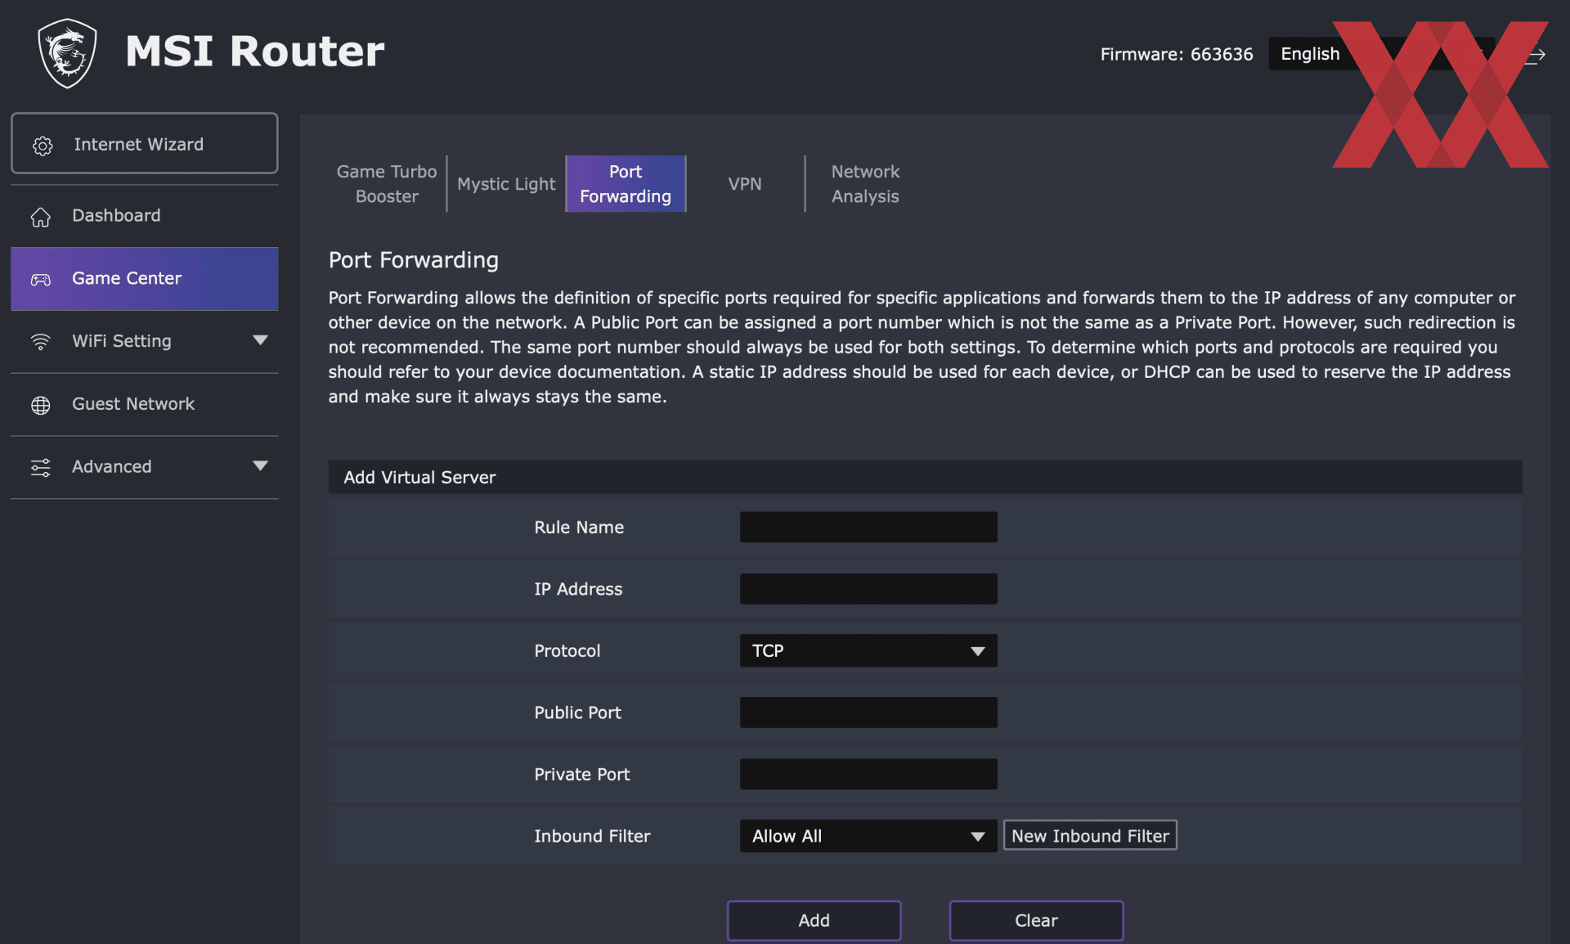Switch to the Game Turbo Booster tab

[387, 184]
